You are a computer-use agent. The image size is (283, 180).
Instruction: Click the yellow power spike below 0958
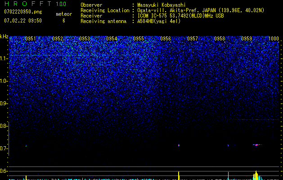point(228,176)
